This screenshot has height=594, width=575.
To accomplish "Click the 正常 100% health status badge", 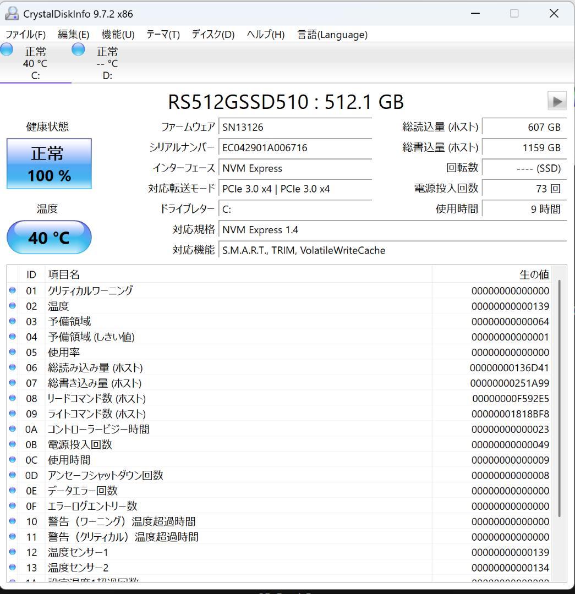I will pyautogui.click(x=48, y=162).
